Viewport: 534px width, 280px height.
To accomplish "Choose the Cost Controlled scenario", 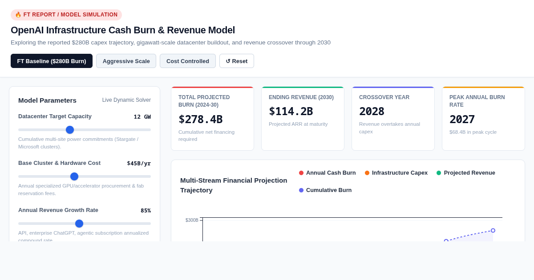I will point(188,61).
